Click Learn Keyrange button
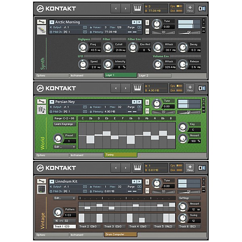 [x=65, y=124]
